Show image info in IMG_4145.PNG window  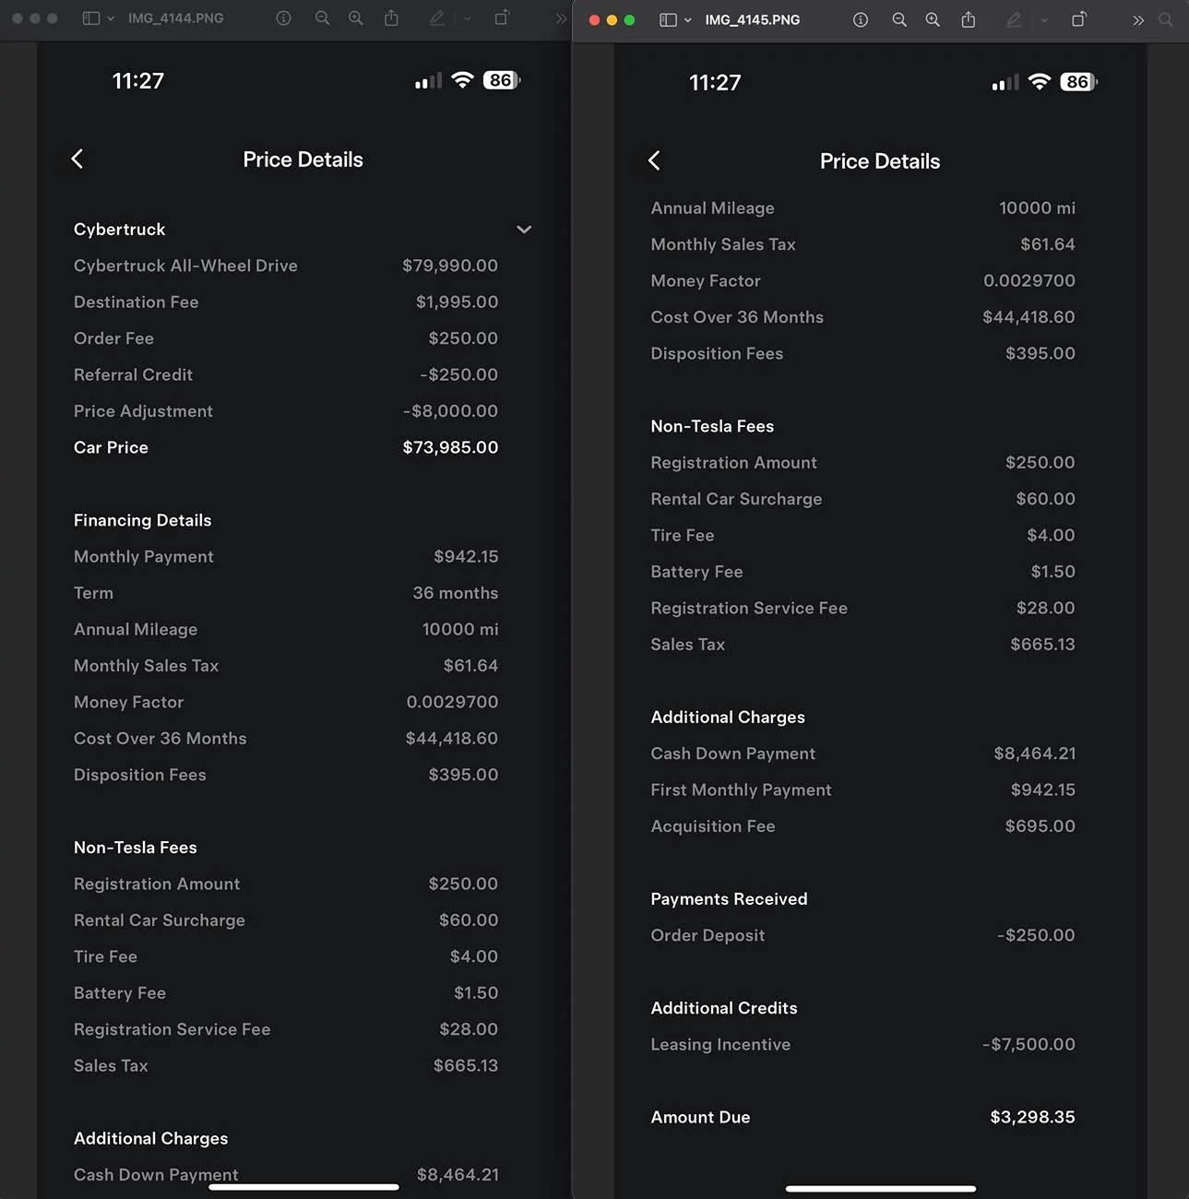(861, 19)
